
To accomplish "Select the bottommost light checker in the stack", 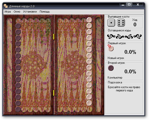I will (89, 103).
